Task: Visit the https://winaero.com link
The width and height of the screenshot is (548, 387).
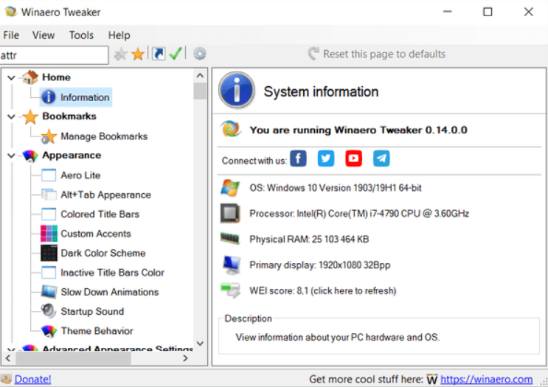Action: pos(487,379)
